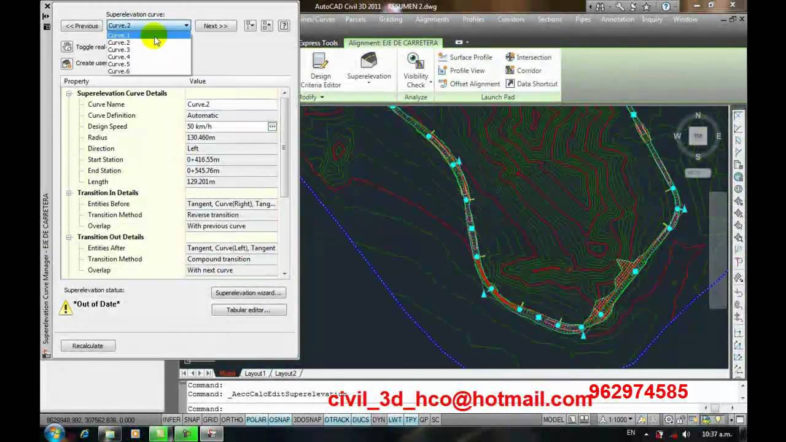Image resolution: width=786 pixels, height=442 pixels.
Task: Click Data Shortcut tool
Action: click(x=531, y=84)
